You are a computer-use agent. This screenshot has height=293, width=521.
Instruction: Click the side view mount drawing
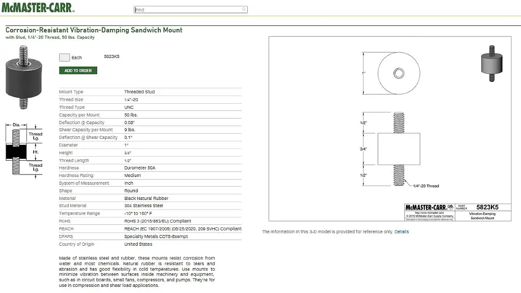coord(399,149)
